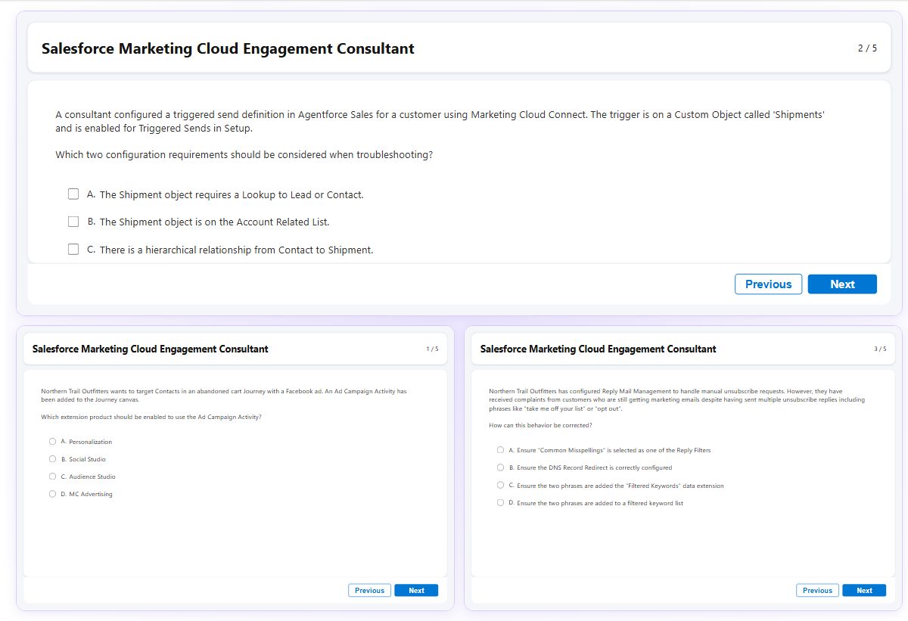The height and width of the screenshot is (621, 908).
Task: Click the Reply Mail Management paragraph
Action: click(676, 399)
